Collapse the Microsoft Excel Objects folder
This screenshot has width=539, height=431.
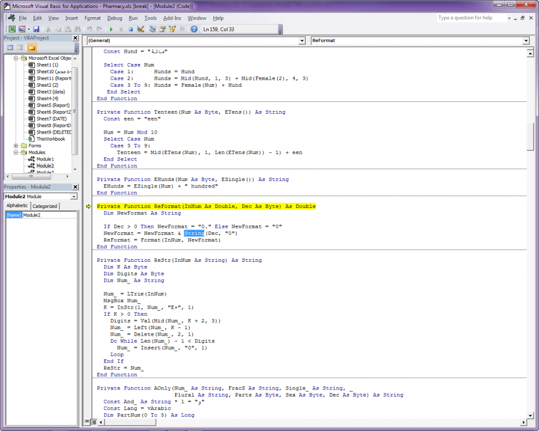[x=16, y=58]
